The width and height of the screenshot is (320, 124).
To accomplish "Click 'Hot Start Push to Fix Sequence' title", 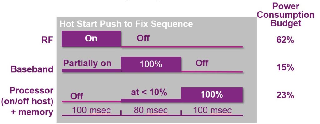I will [x=126, y=24].
